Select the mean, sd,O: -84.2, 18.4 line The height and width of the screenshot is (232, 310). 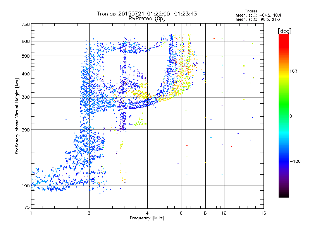[258, 15]
